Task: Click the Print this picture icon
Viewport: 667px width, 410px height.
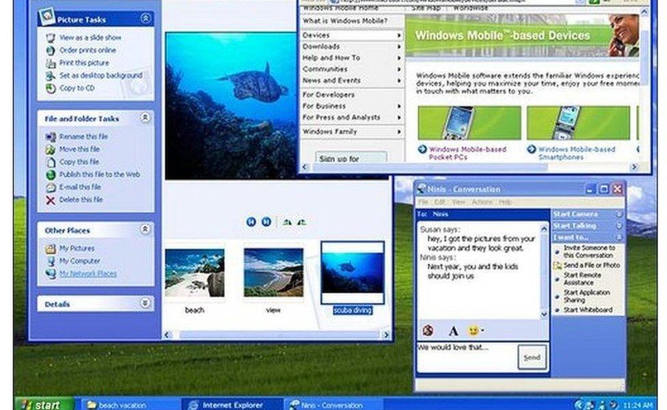Action: 51,64
